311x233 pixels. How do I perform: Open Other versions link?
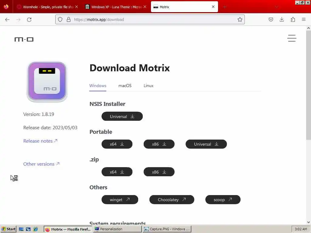coord(41,164)
